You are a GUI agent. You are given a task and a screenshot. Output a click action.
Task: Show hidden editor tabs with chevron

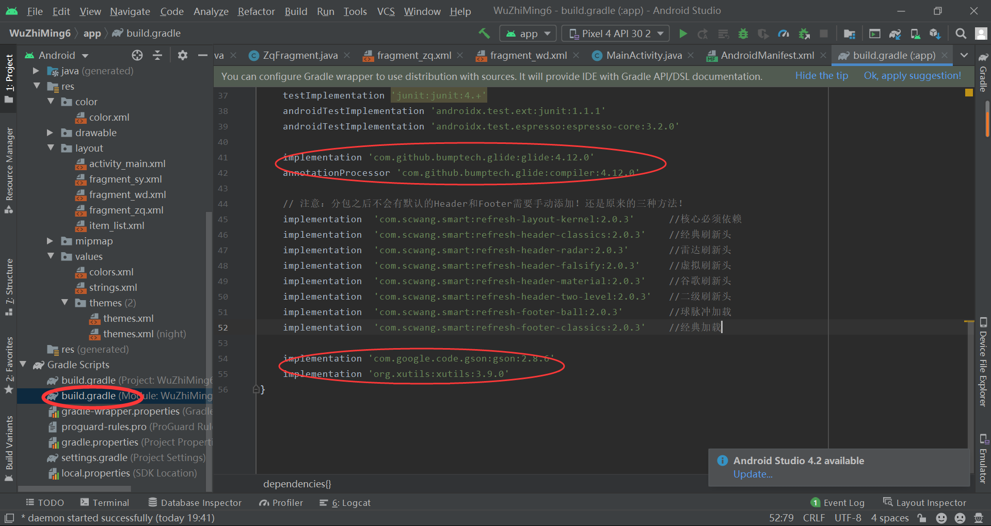[x=964, y=55]
